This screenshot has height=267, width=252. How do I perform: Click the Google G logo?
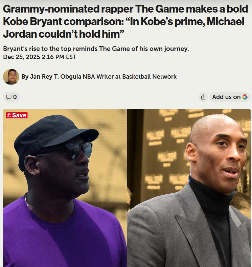coord(245,97)
